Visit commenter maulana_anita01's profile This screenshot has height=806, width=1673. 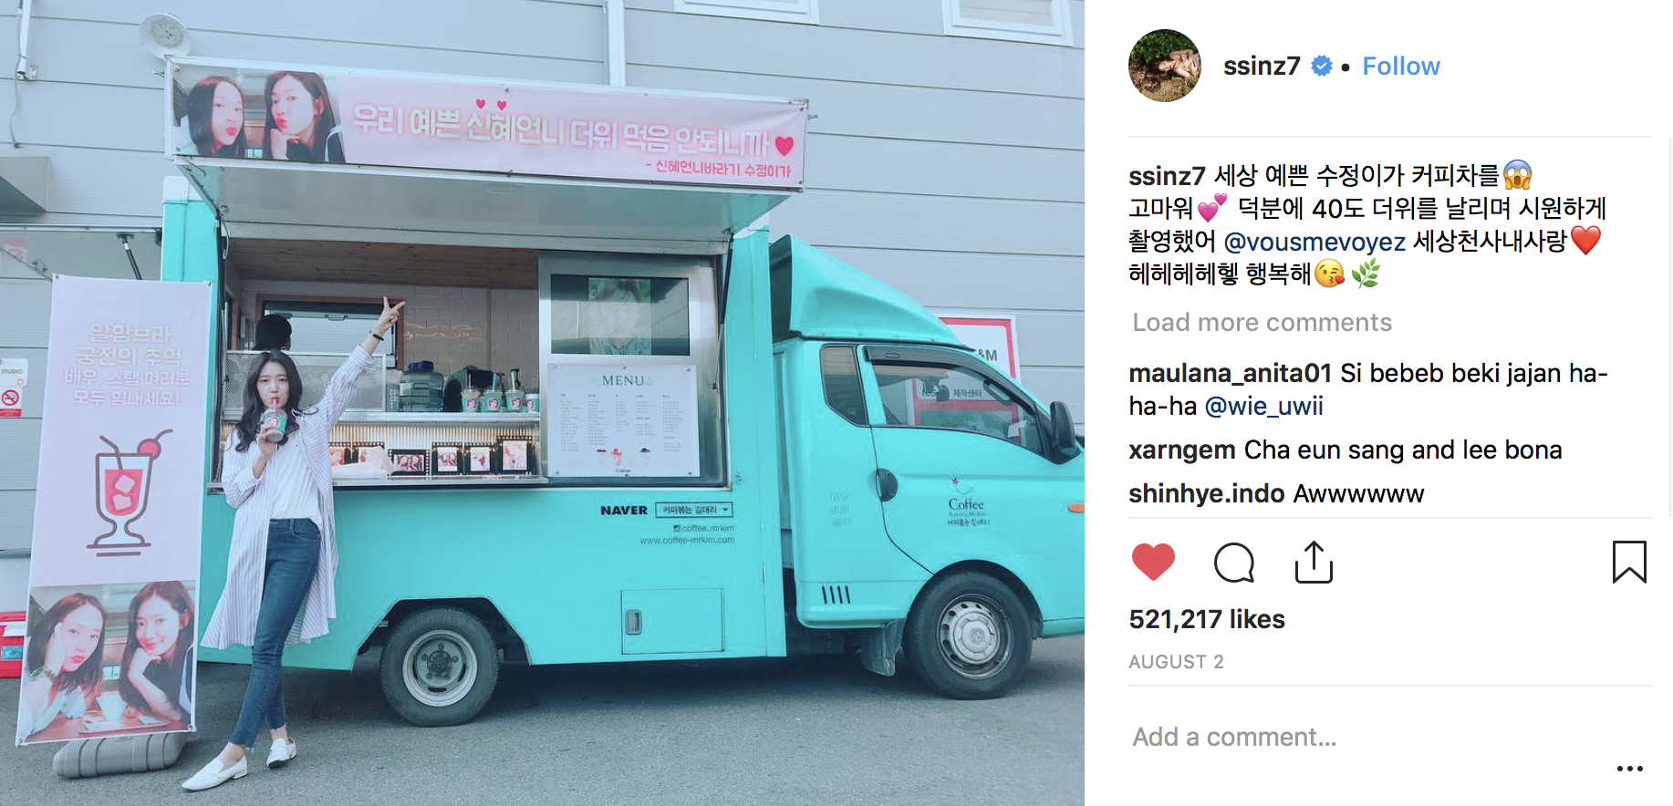click(x=1230, y=374)
